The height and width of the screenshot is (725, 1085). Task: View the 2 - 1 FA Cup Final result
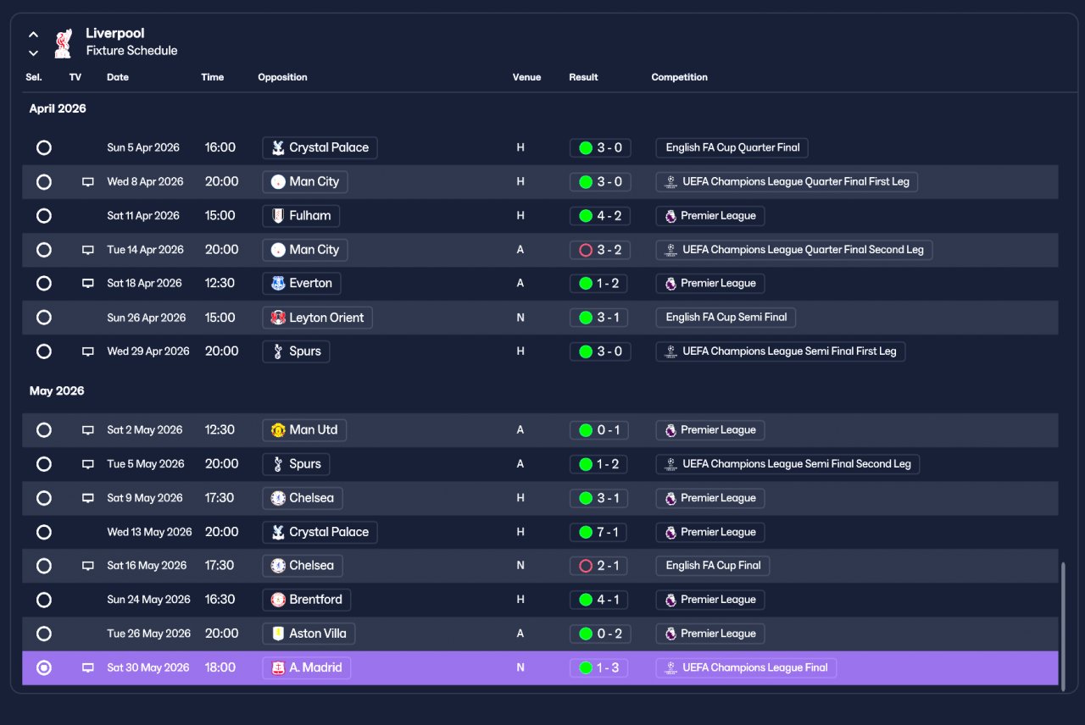[x=598, y=566]
